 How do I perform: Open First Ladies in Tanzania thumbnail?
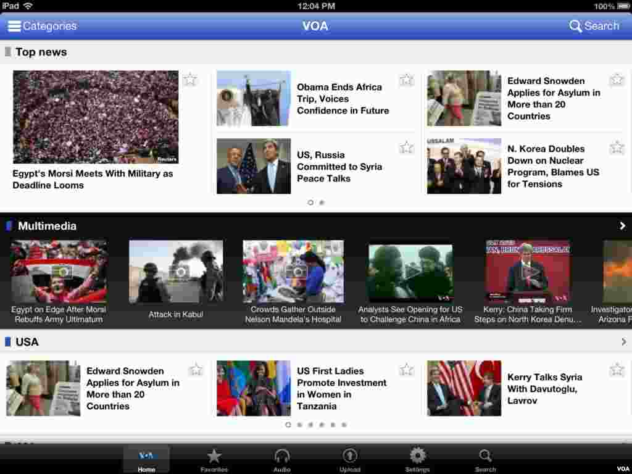point(254,388)
